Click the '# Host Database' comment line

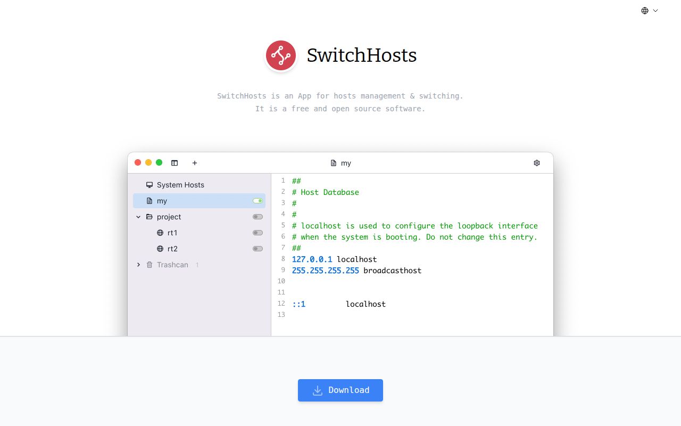326,192
